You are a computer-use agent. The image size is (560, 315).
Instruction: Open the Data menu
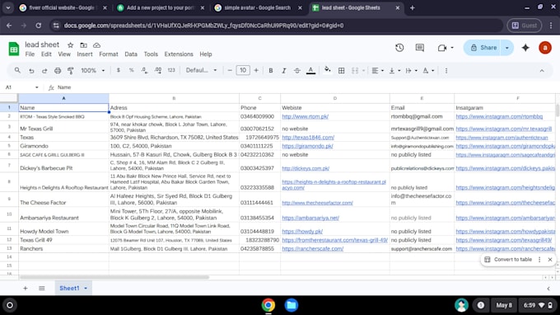[x=131, y=54]
